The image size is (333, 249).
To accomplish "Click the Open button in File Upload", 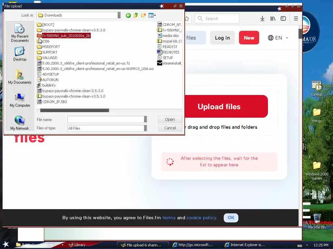I will [x=170, y=119].
